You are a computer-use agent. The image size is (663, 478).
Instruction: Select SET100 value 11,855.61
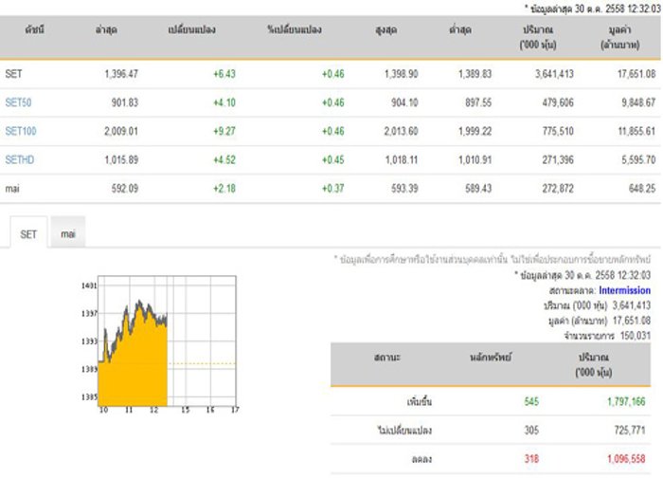coord(636,131)
